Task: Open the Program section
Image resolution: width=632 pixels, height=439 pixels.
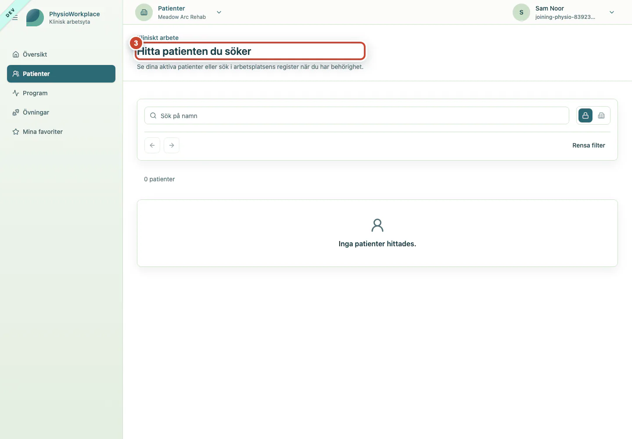Action: 61,93
